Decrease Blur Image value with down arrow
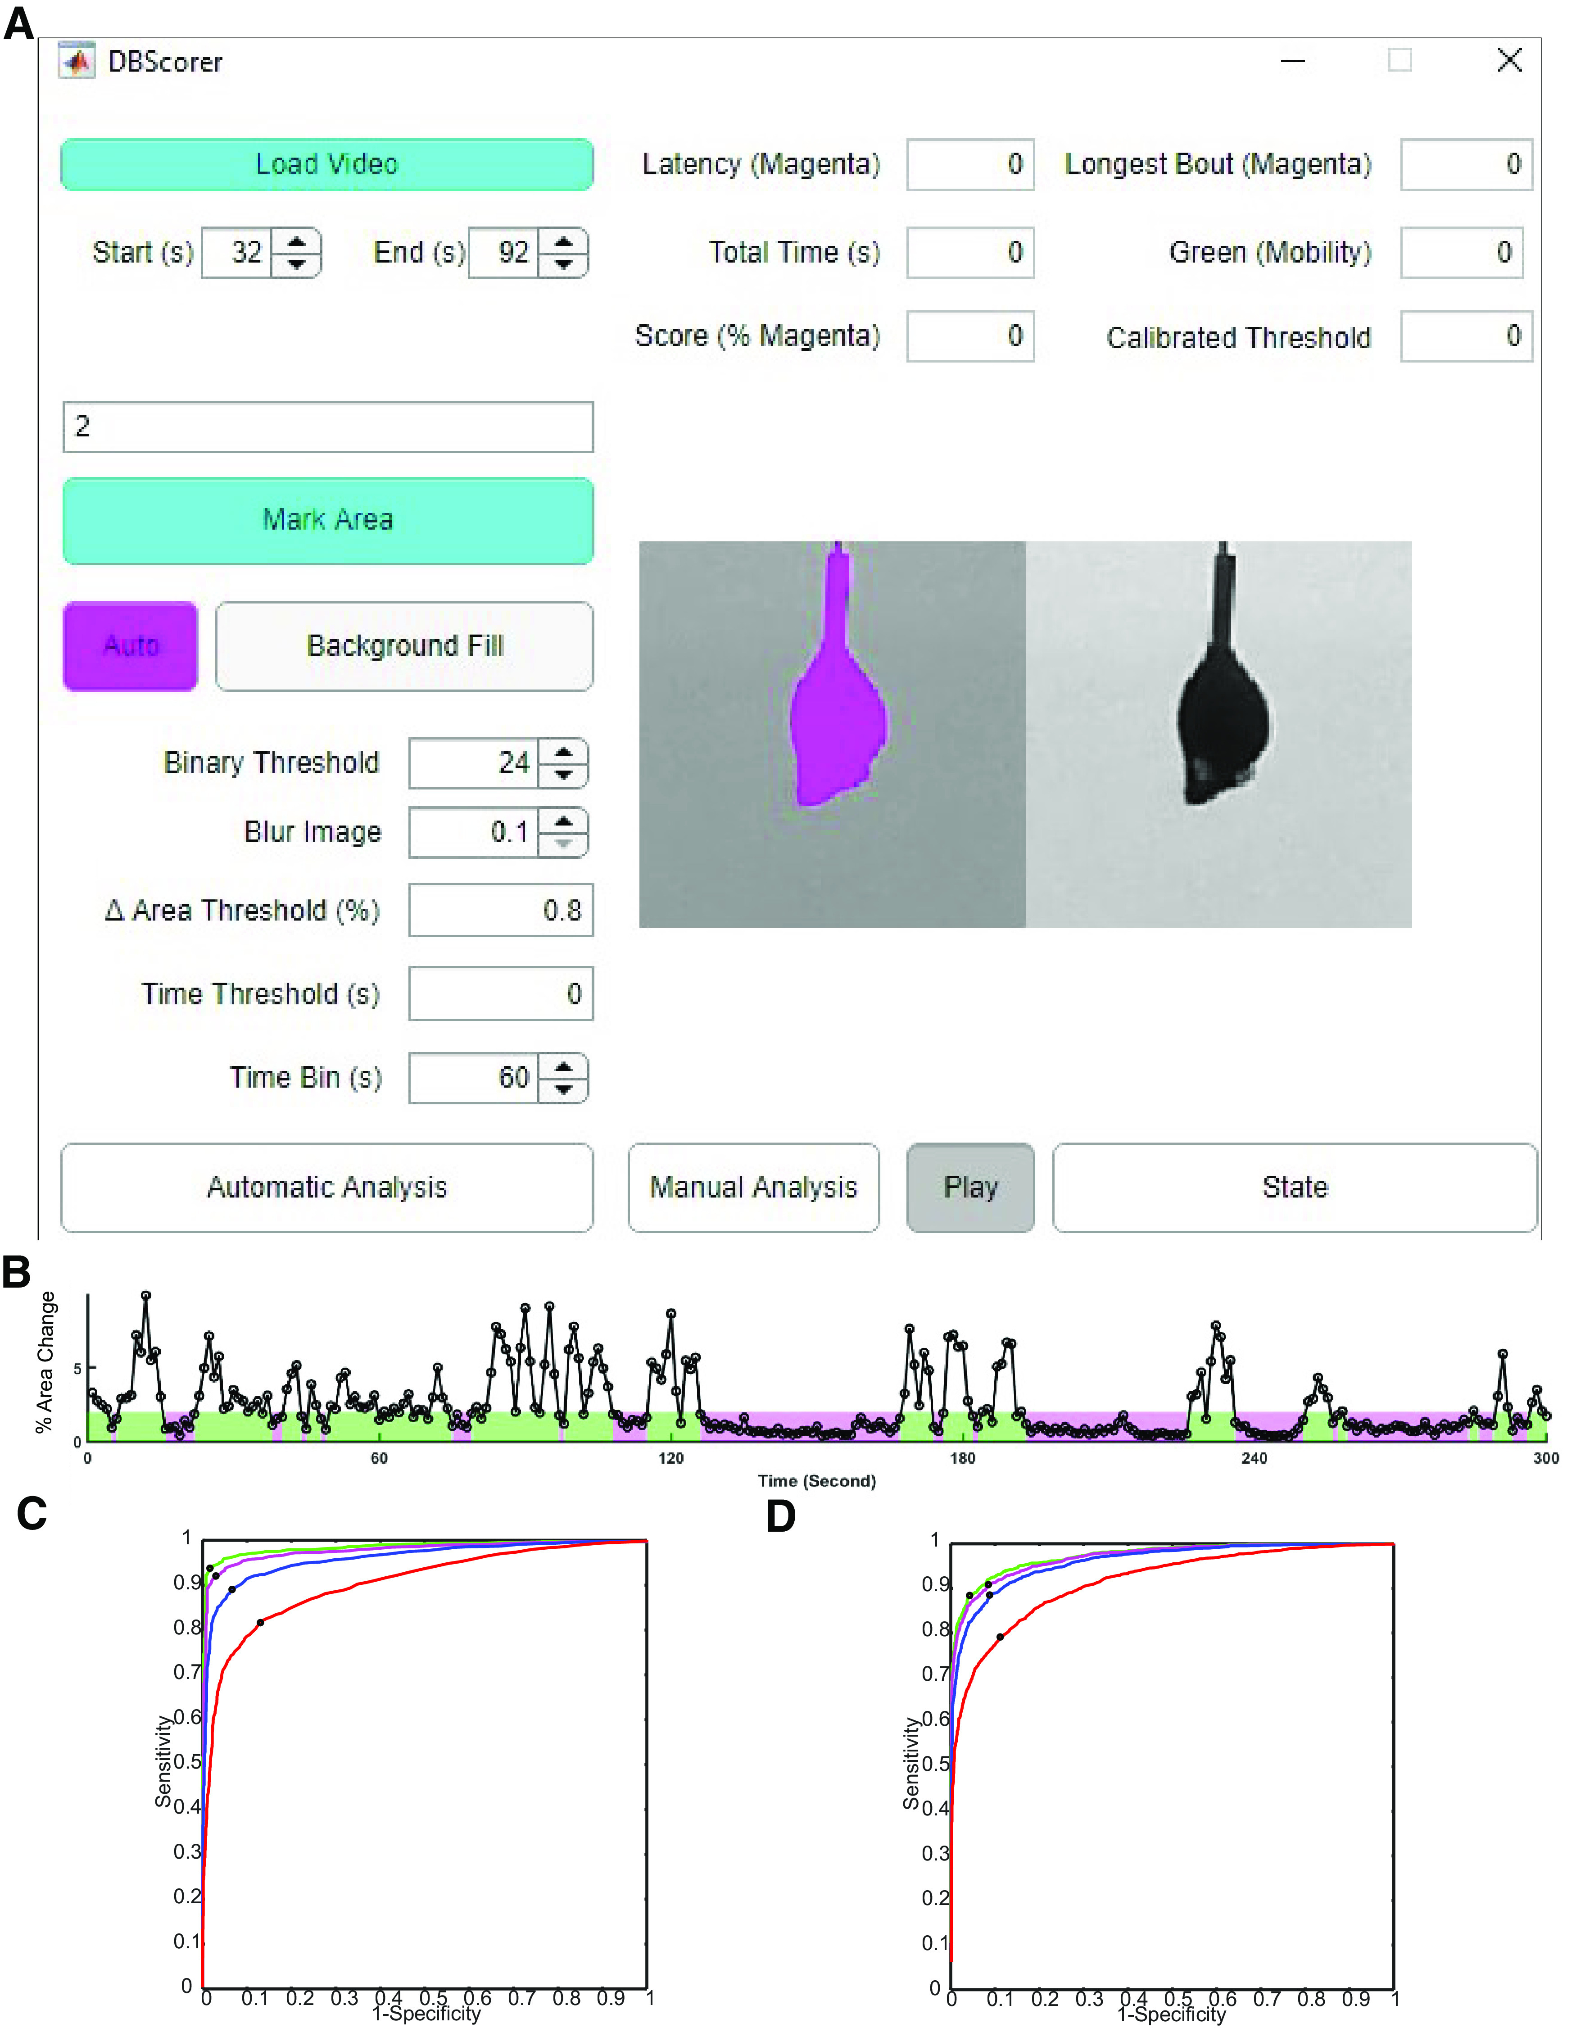 [x=563, y=844]
